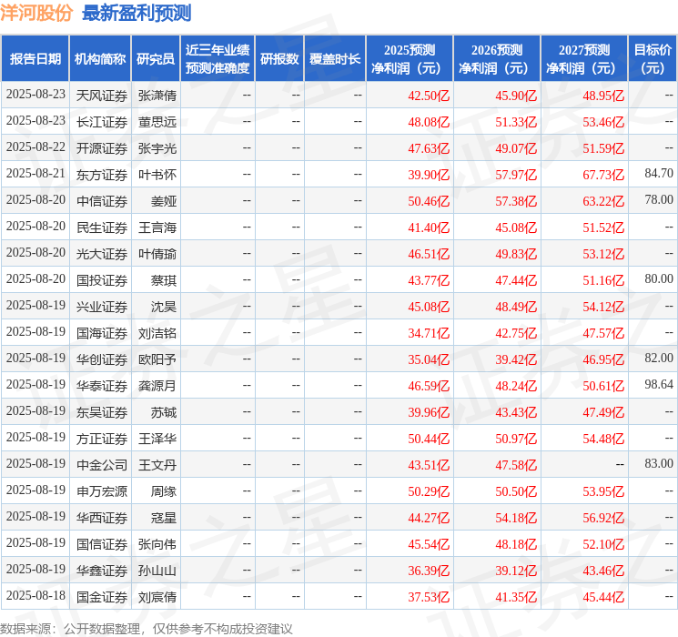Open the 天风证券 institution entry
This screenshot has width=678, height=637.
coord(101,96)
